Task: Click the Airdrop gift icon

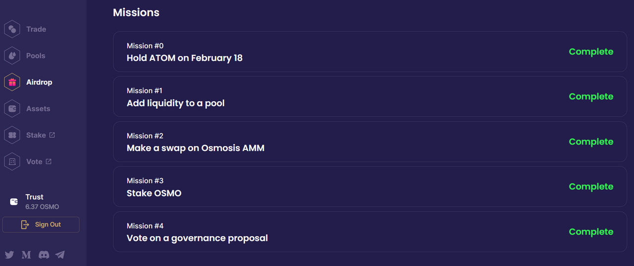Action: coord(12,82)
